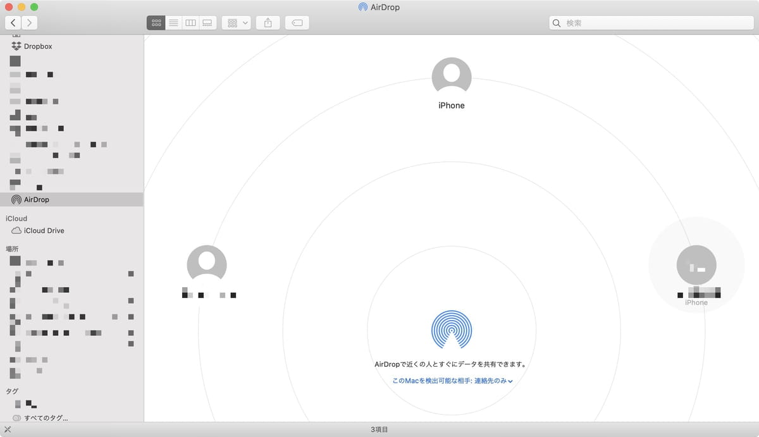The image size is (759, 437).
Task: Open the item grouping dropdown in toolbar
Action: [x=237, y=23]
